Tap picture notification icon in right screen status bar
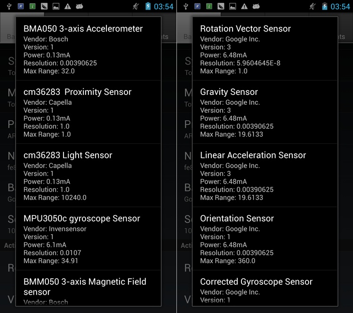The image size is (353, 313). [233, 6]
